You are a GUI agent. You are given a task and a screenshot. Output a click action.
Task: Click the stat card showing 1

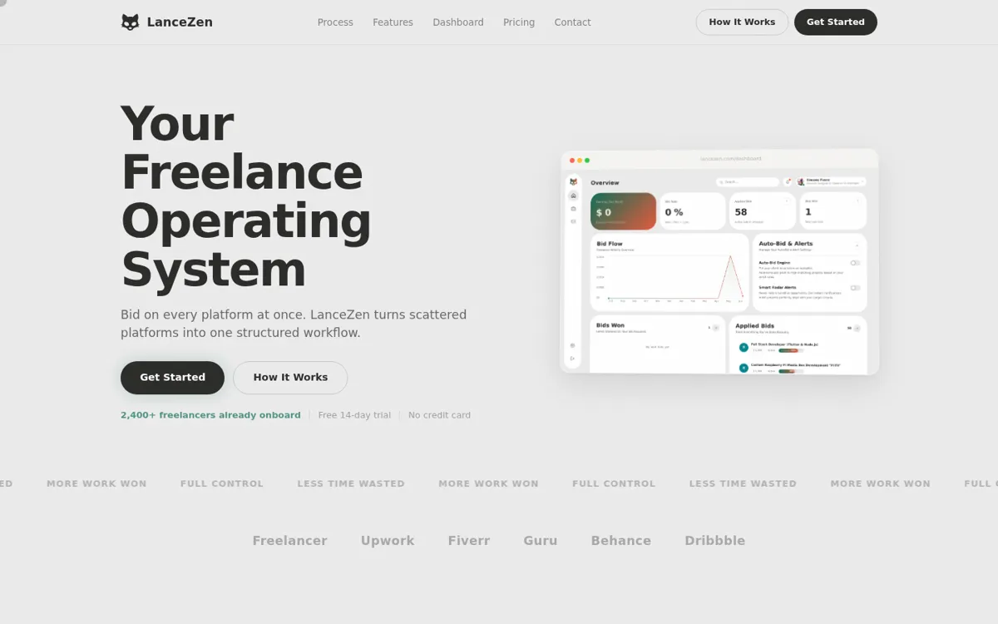tap(832, 211)
